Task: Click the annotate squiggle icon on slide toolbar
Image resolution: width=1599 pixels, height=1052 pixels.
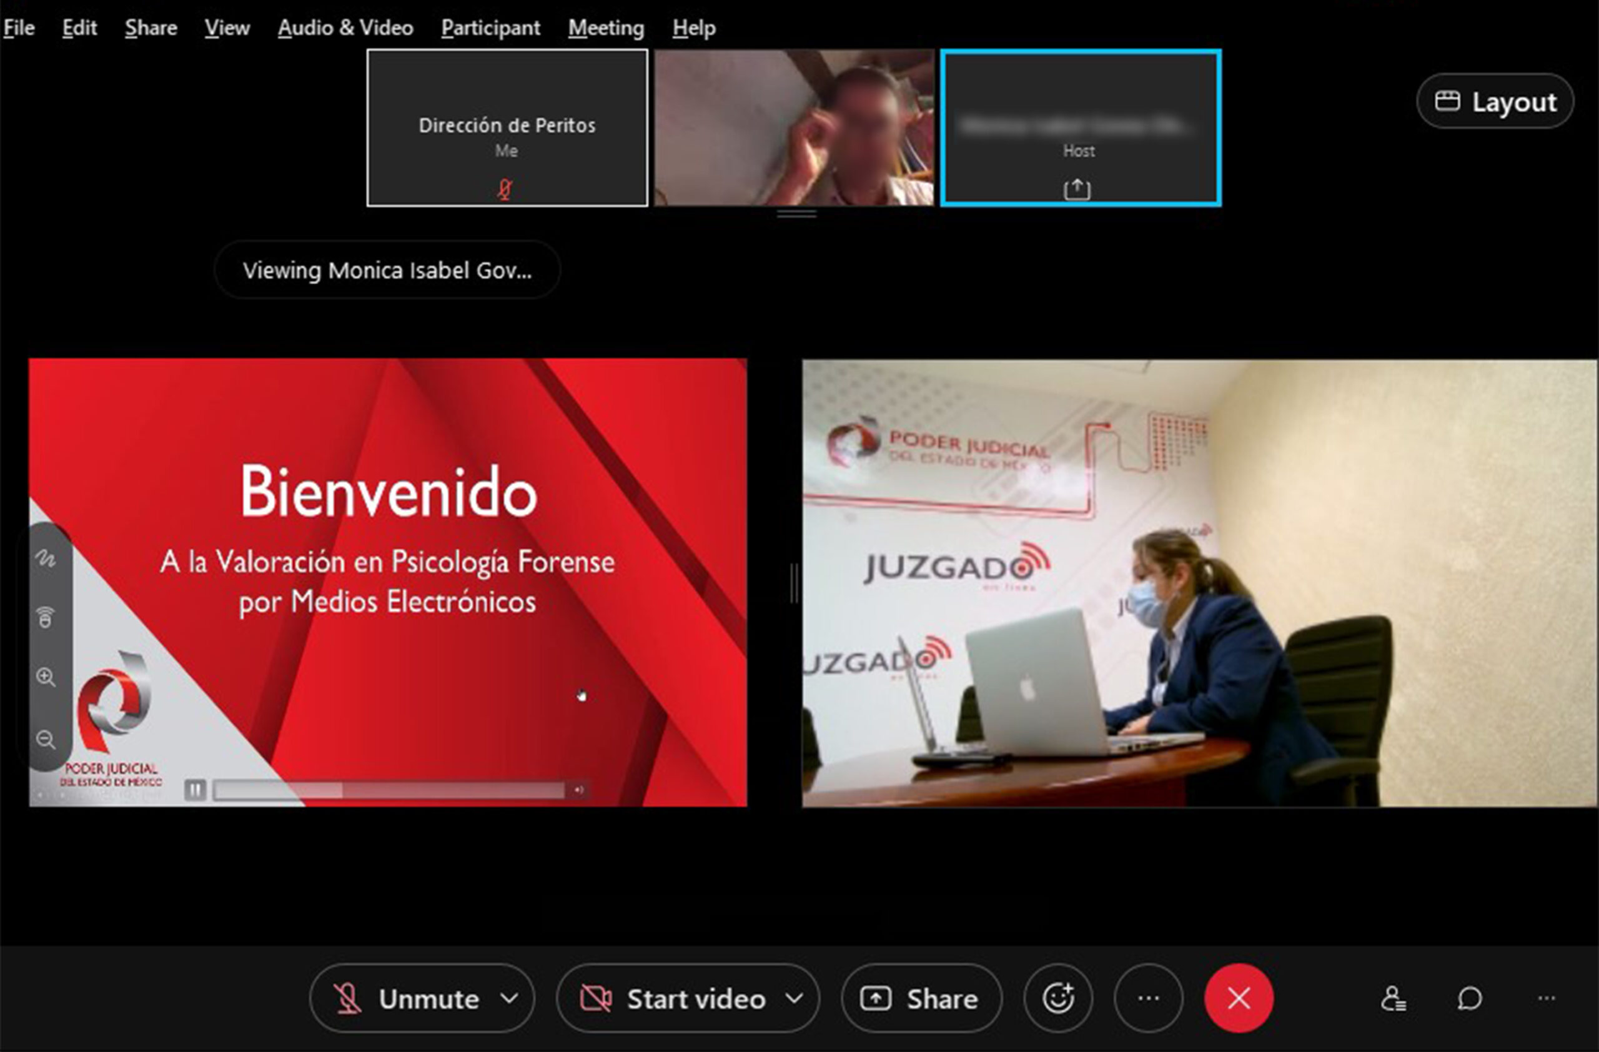Action: 45,558
